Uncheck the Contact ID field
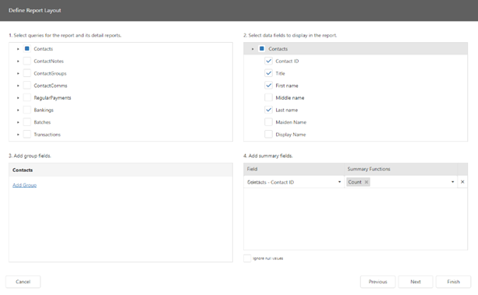 point(268,61)
